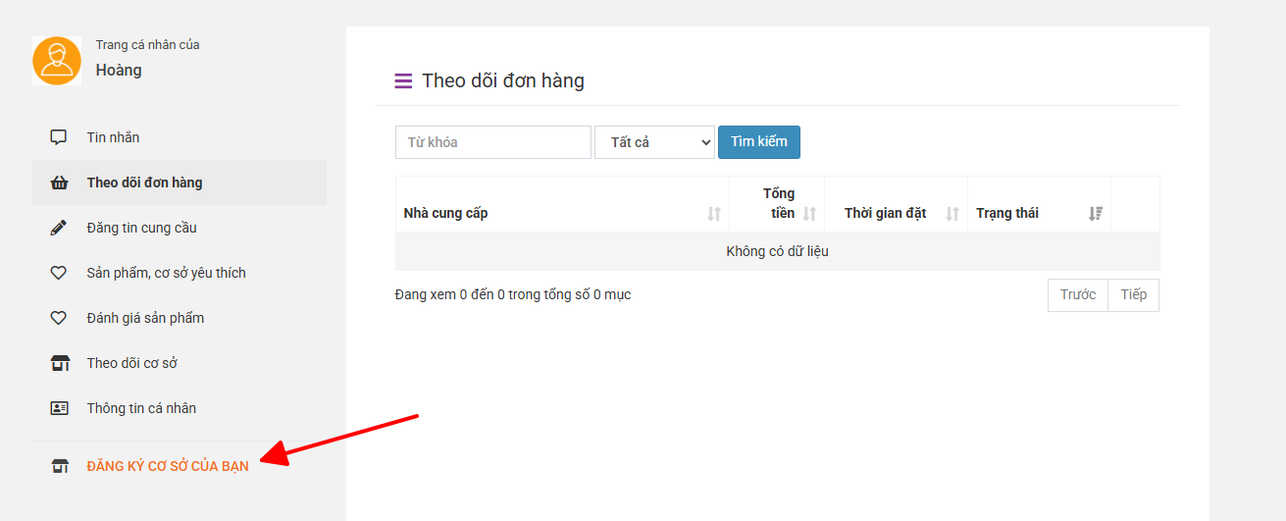Viewport: 1286px width, 521px height.
Task: Open Tin nhắn in the sidebar menu
Action: (x=113, y=137)
